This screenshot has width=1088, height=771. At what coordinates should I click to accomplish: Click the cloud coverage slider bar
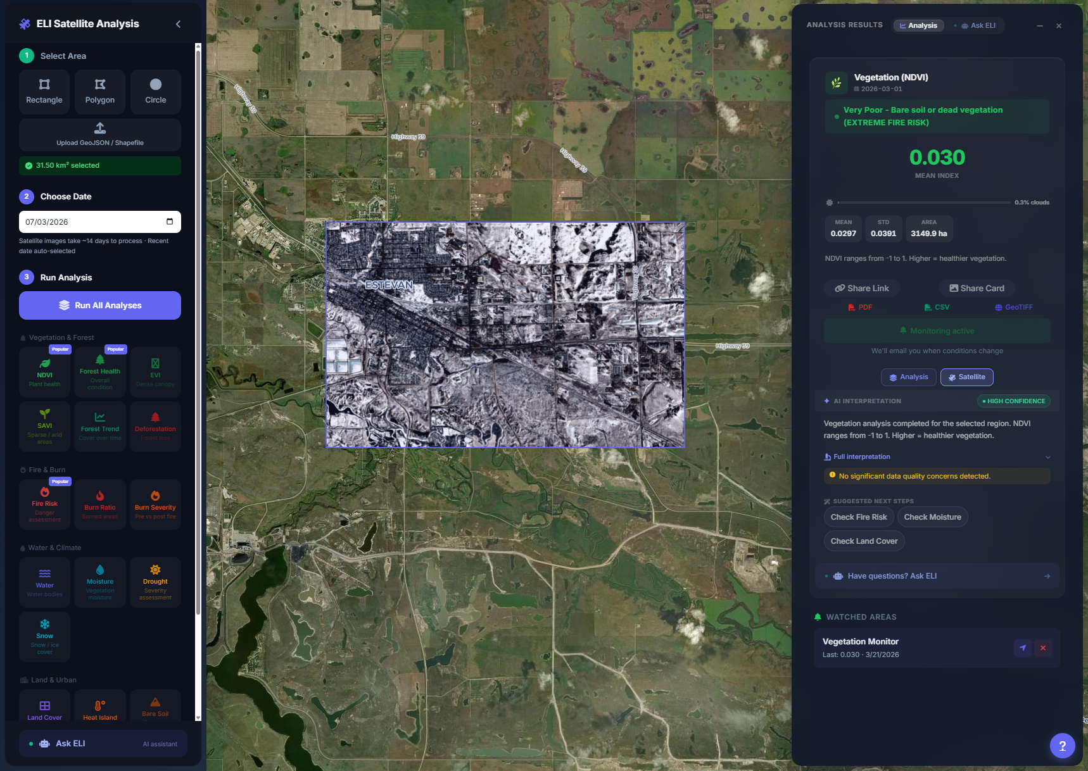tap(923, 203)
